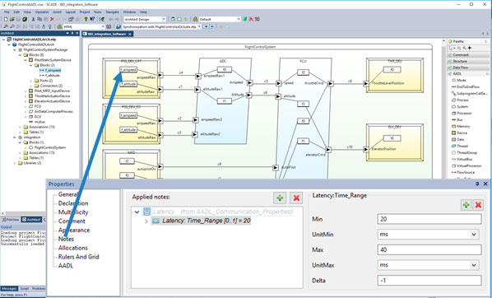Switch to the Messages output tab
This screenshot has height=298, width=492.
(x=9, y=288)
